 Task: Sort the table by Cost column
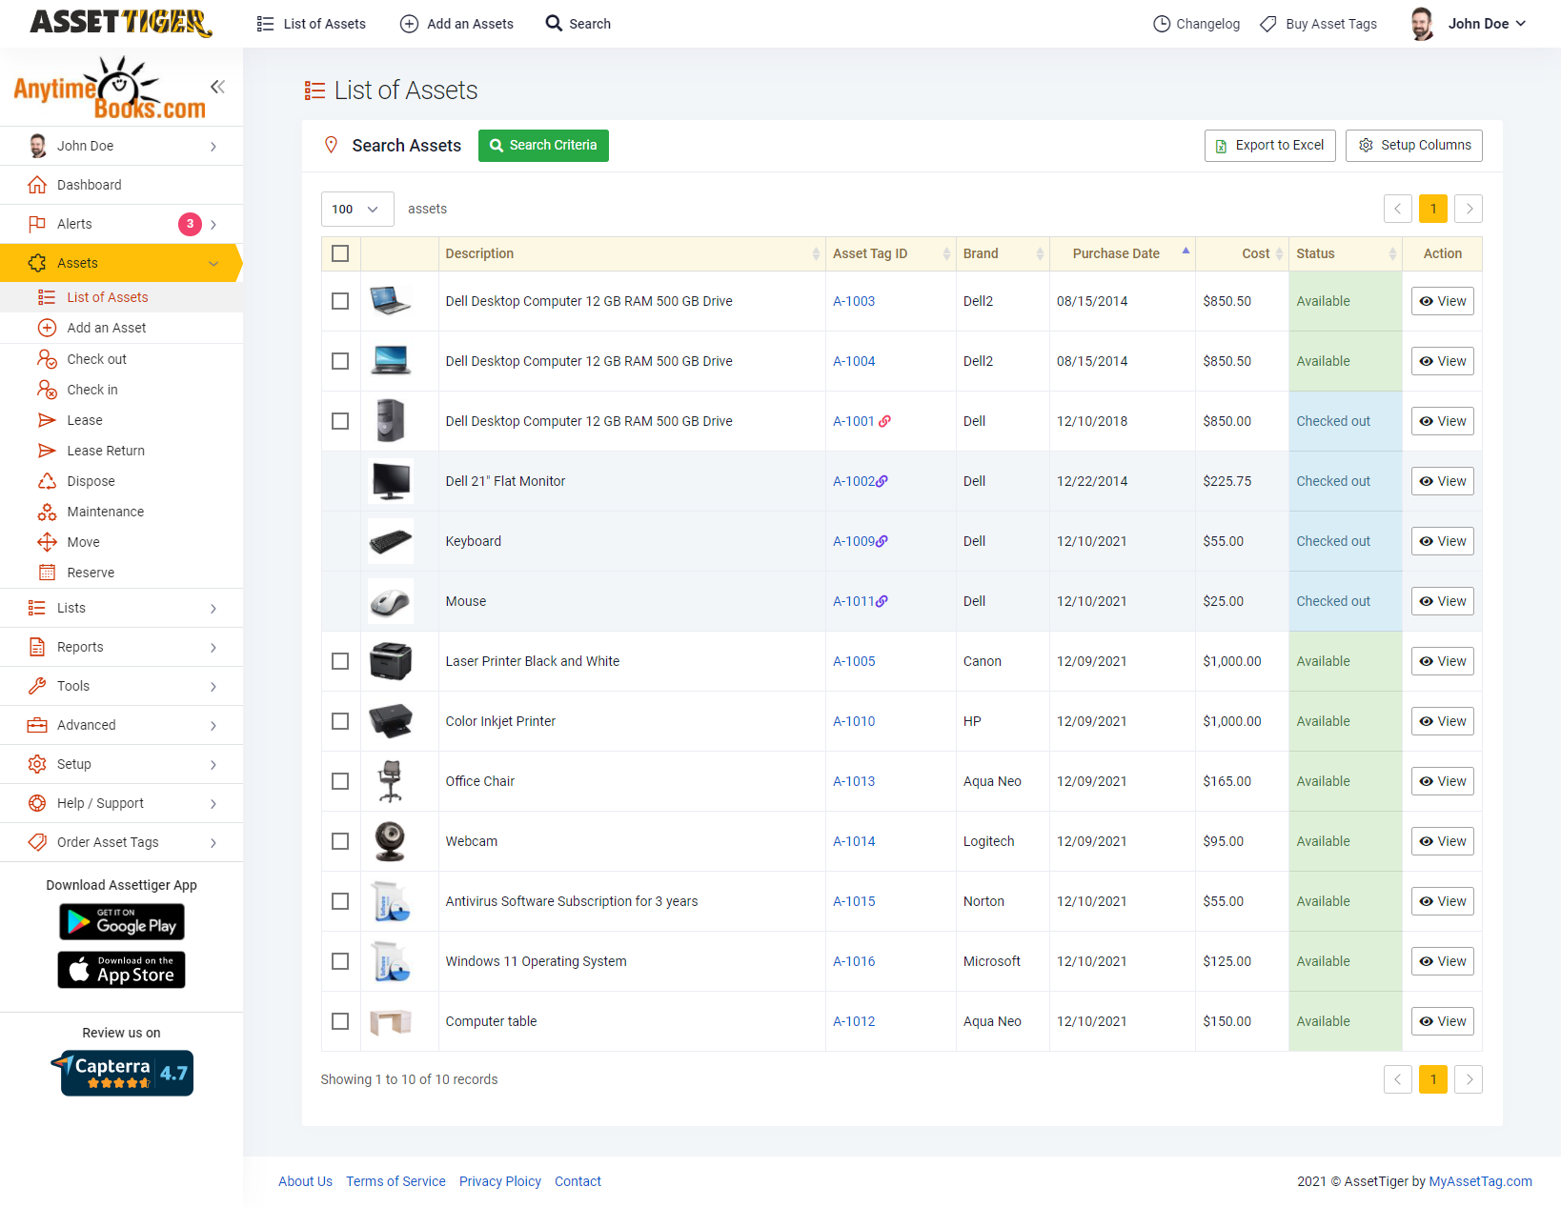point(1255,253)
